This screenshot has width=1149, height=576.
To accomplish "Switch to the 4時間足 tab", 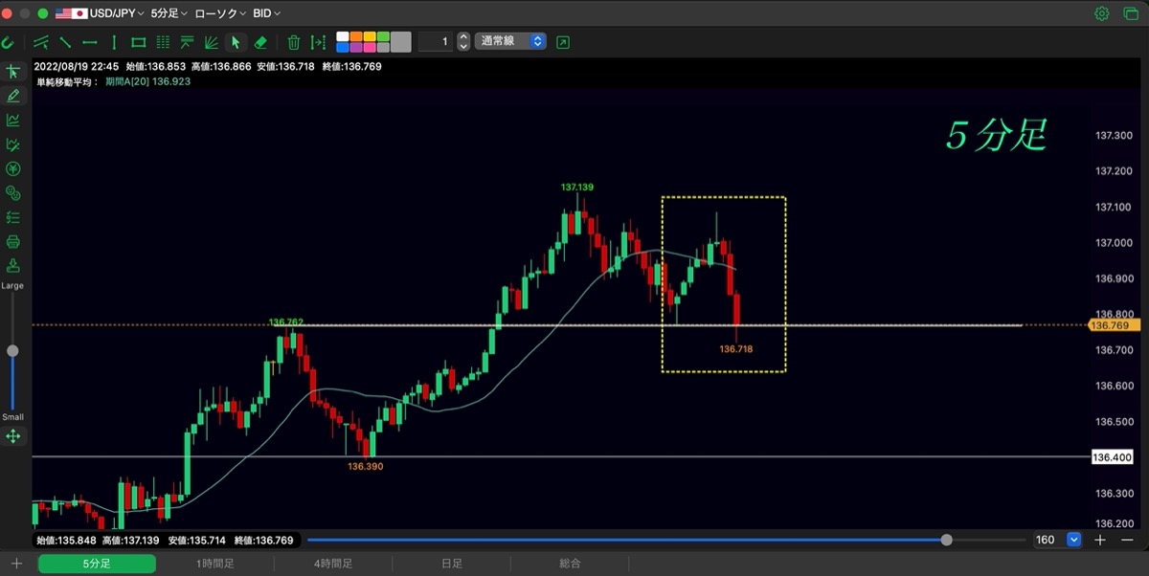I will pyautogui.click(x=333, y=564).
